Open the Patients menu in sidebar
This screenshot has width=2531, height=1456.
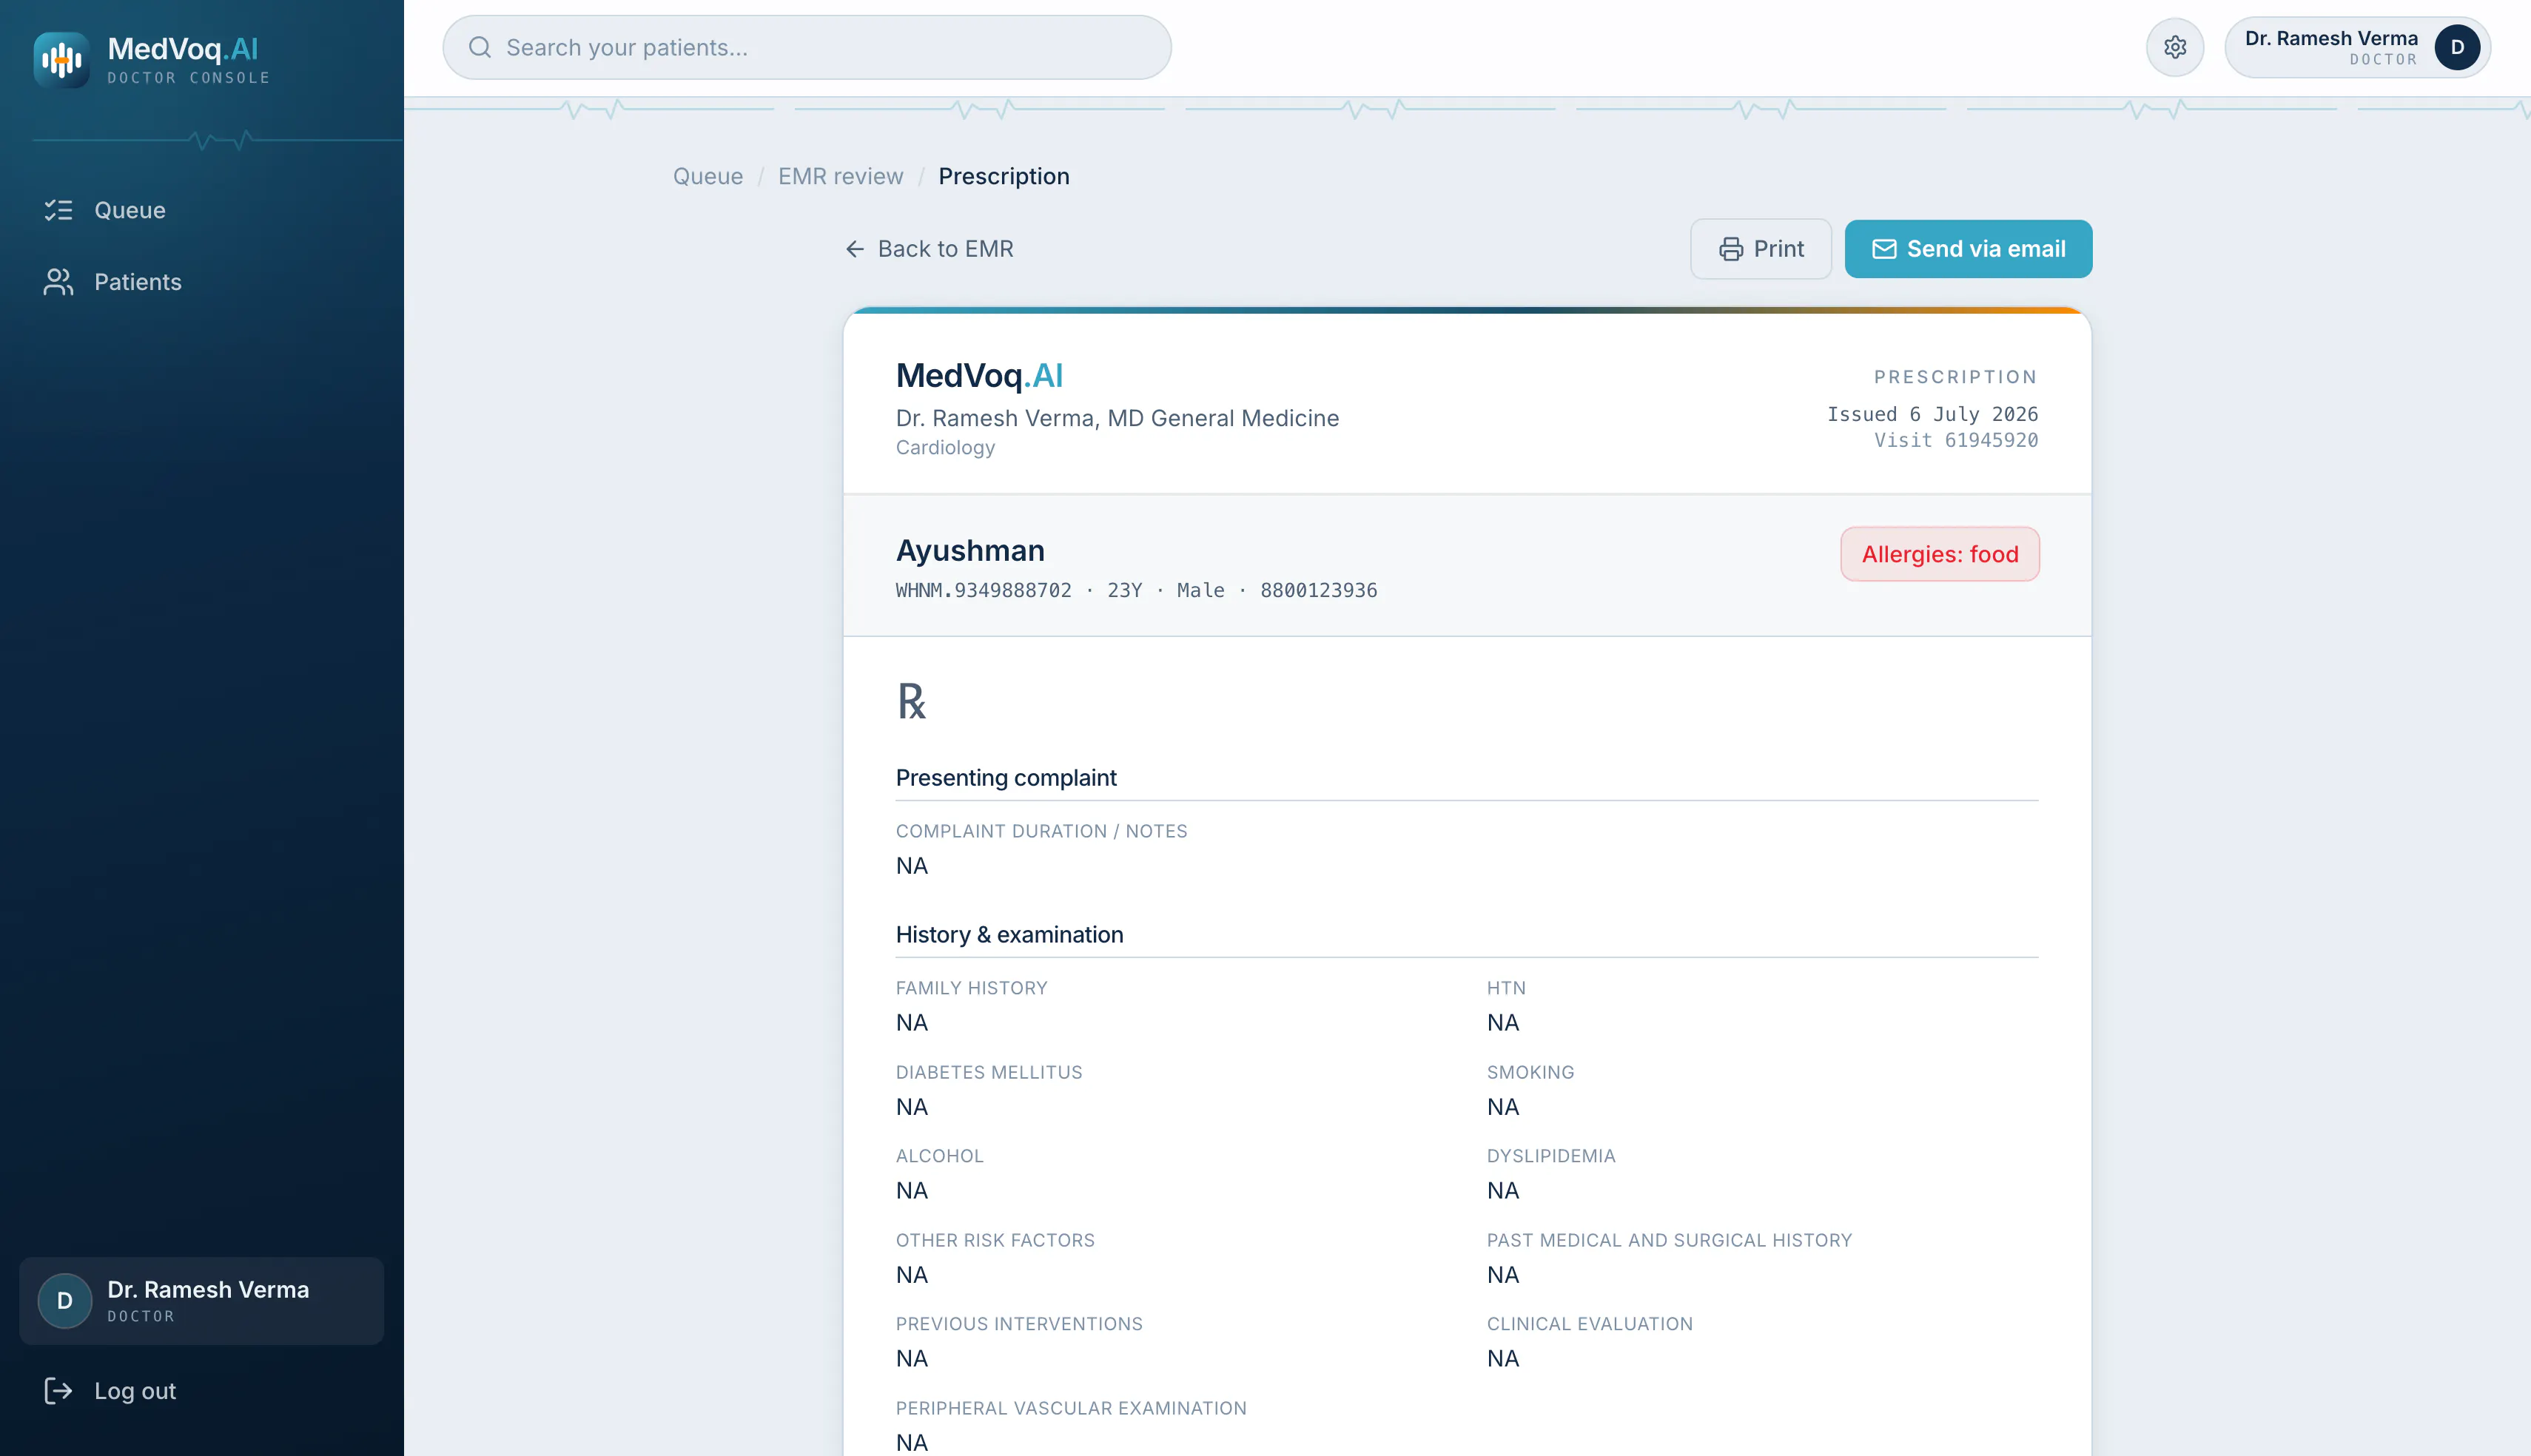pyautogui.click(x=202, y=282)
